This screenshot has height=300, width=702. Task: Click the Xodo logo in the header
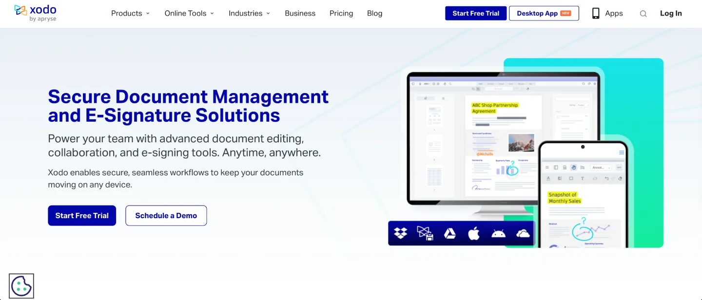pos(35,13)
